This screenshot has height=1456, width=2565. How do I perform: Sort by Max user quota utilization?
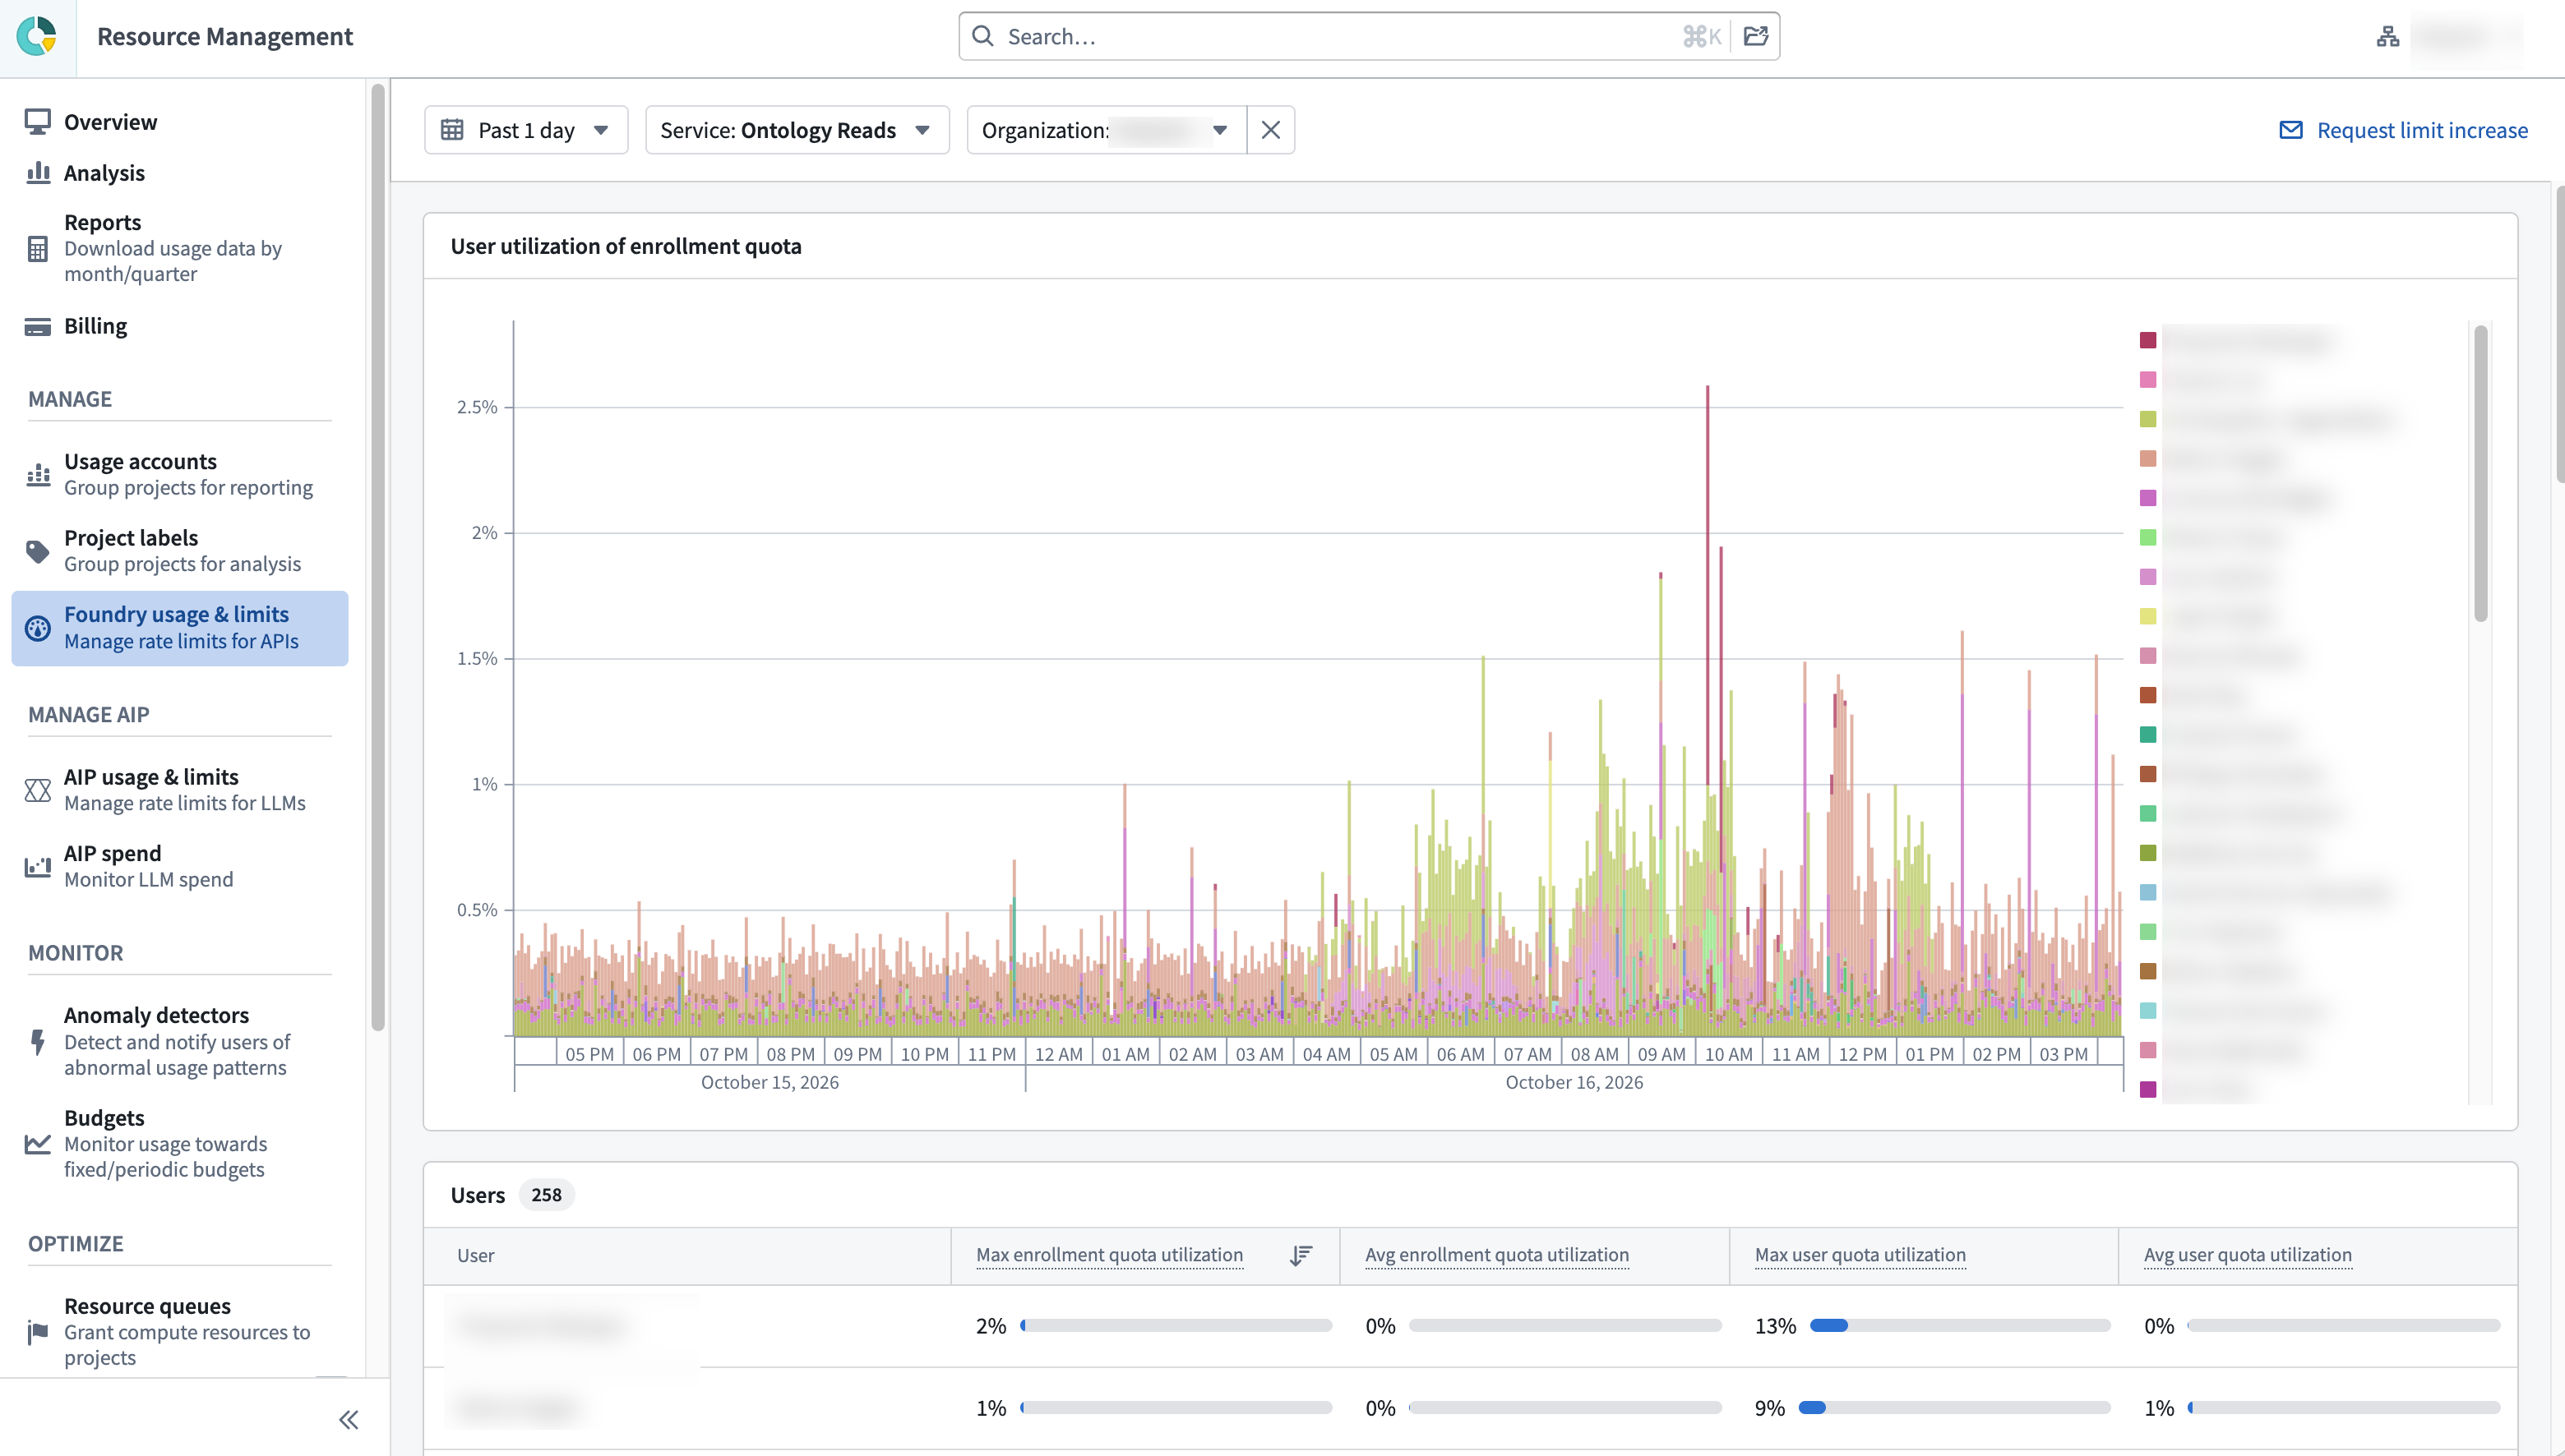pos(1860,1255)
